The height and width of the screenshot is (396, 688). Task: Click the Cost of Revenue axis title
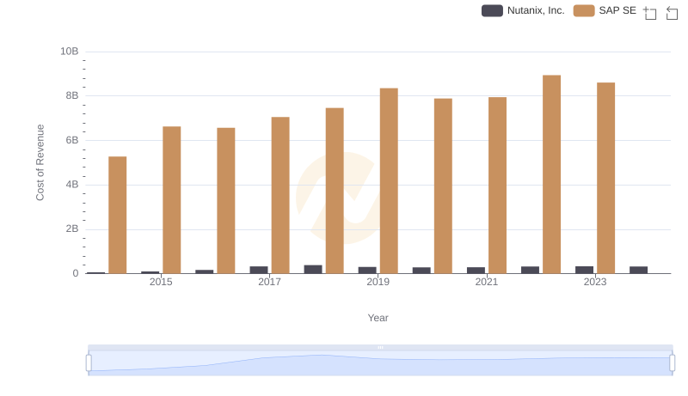tap(40, 162)
